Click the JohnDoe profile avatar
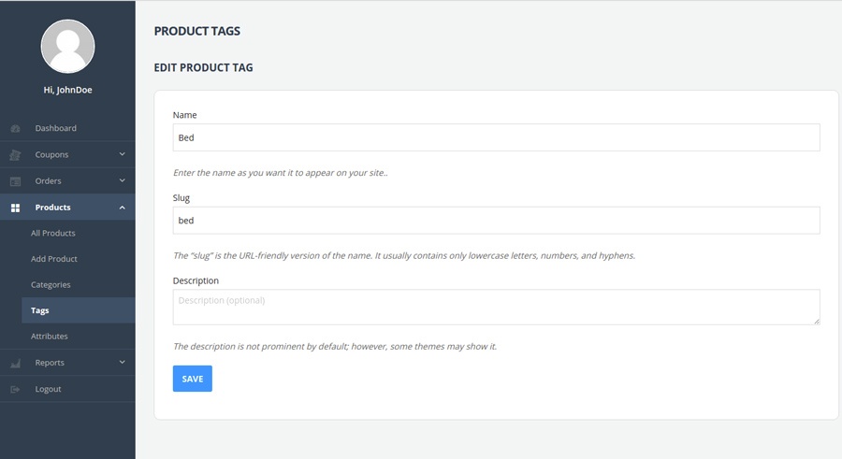 pyautogui.click(x=67, y=47)
